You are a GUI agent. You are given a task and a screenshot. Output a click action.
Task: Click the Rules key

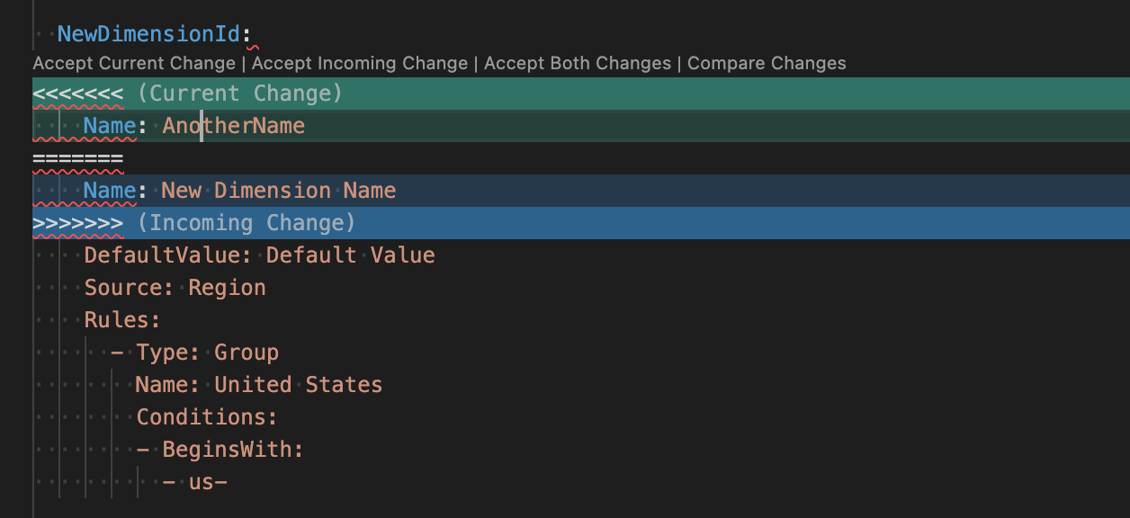click(x=122, y=320)
